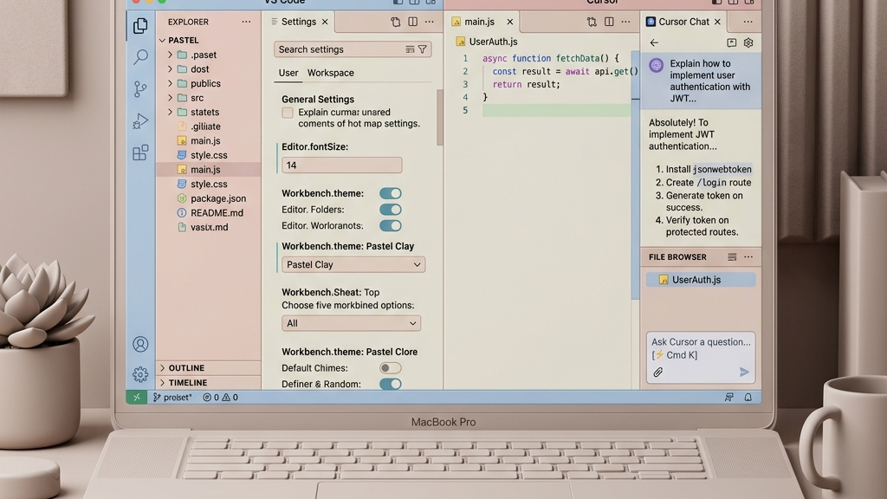Viewport: 887px width, 499px height.
Task: Split the main.js editor
Action: [609, 22]
